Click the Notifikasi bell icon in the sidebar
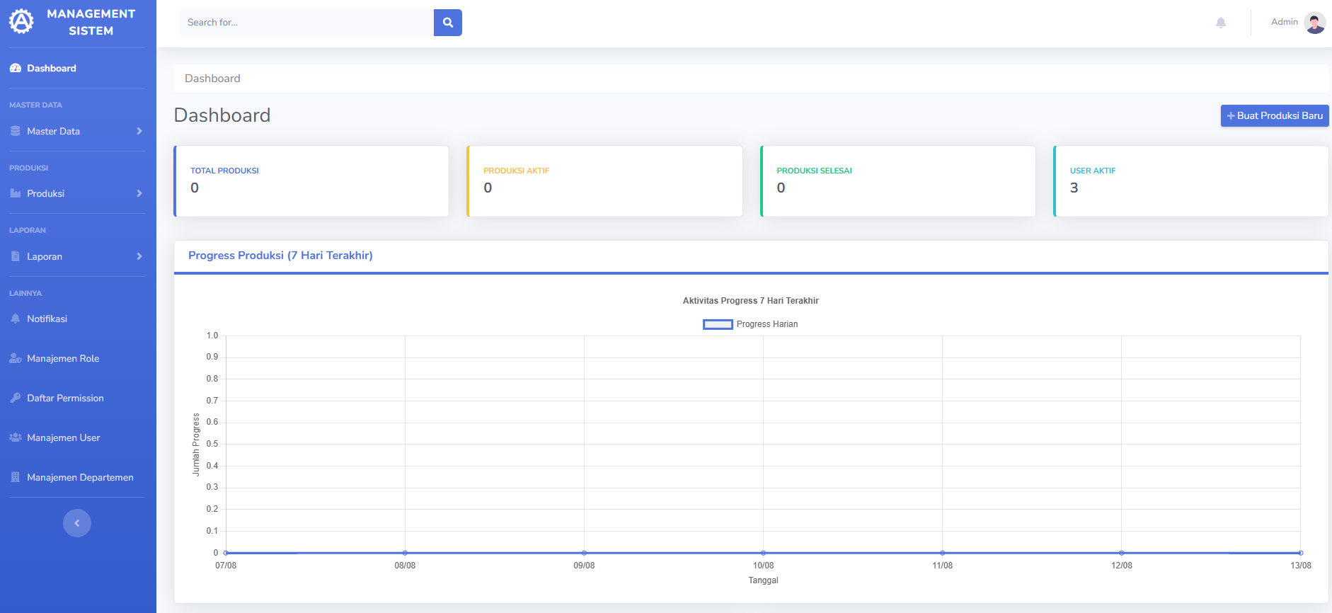 click(x=16, y=319)
